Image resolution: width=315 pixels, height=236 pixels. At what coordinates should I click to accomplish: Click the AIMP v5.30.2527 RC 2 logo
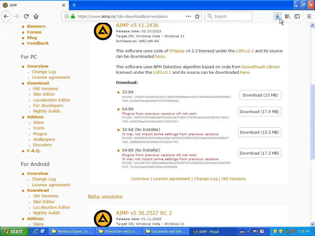103,218
